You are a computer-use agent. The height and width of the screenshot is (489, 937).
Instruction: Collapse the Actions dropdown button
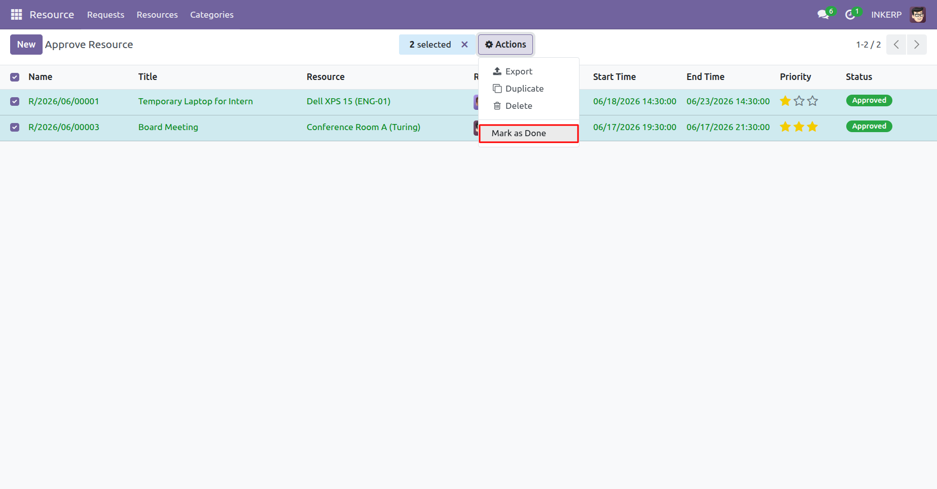pos(506,45)
